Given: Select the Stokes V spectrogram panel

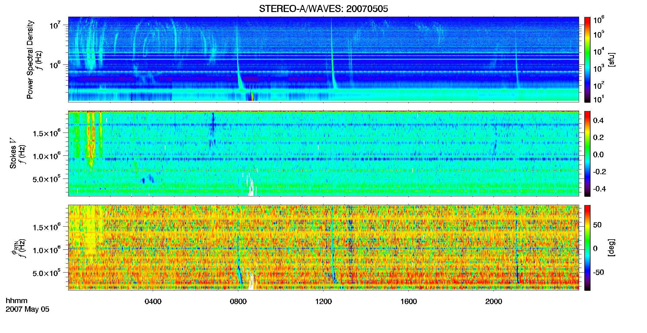Looking at the screenshot, I should pyautogui.click(x=323, y=154).
